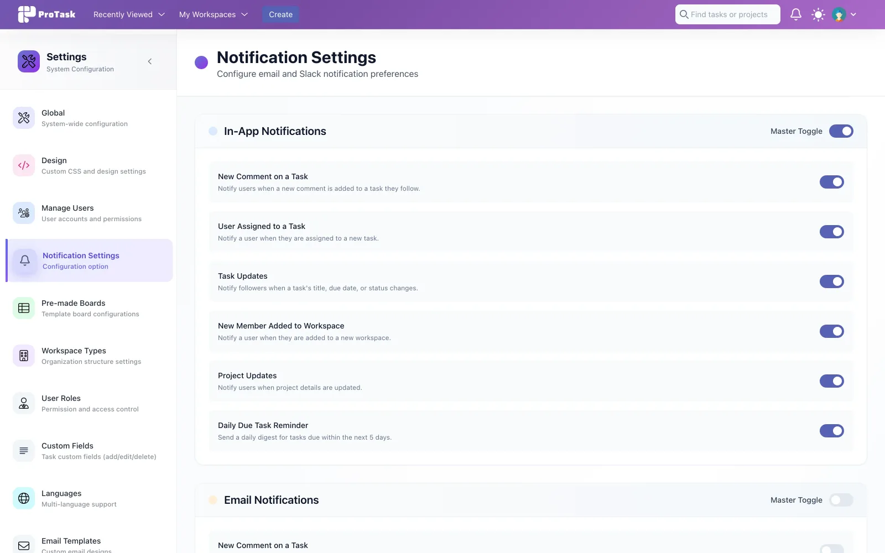The height and width of the screenshot is (553, 885).
Task: Click the Create button
Action: click(280, 14)
